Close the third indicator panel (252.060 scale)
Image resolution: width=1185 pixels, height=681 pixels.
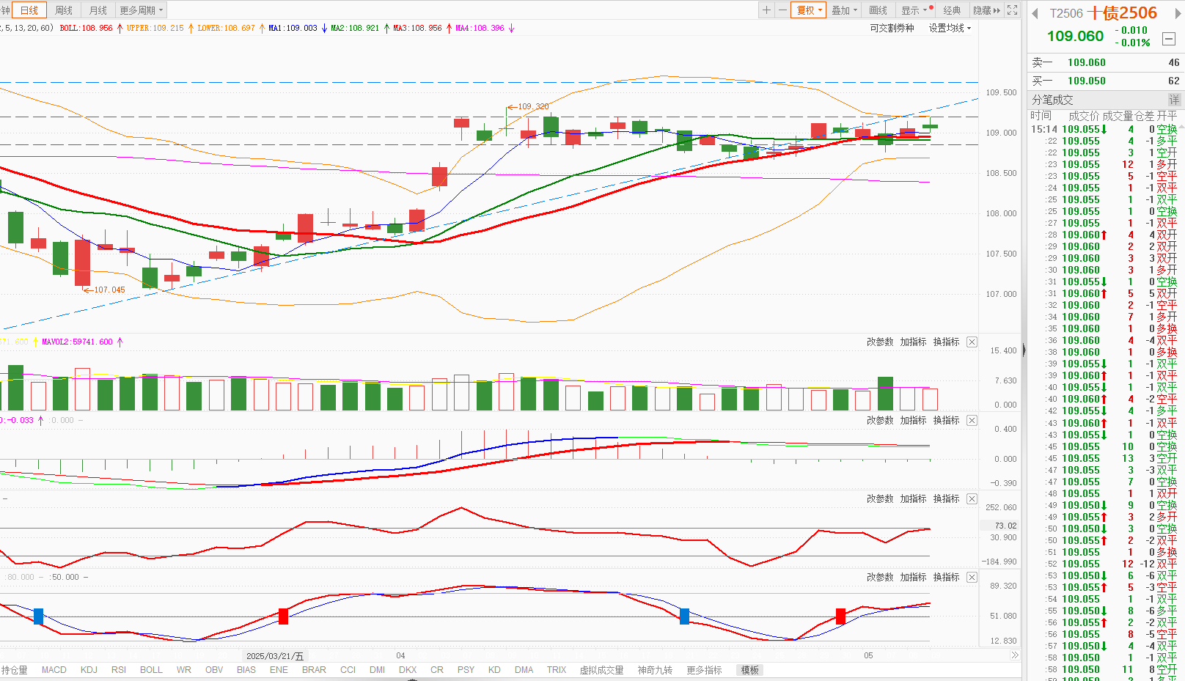(x=972, y=498)
